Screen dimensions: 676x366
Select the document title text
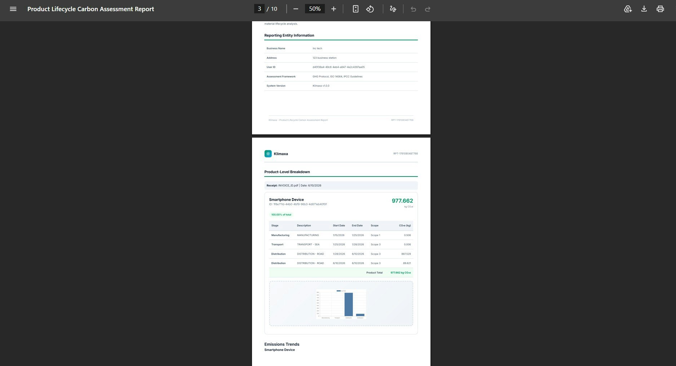tap(90, 9)
